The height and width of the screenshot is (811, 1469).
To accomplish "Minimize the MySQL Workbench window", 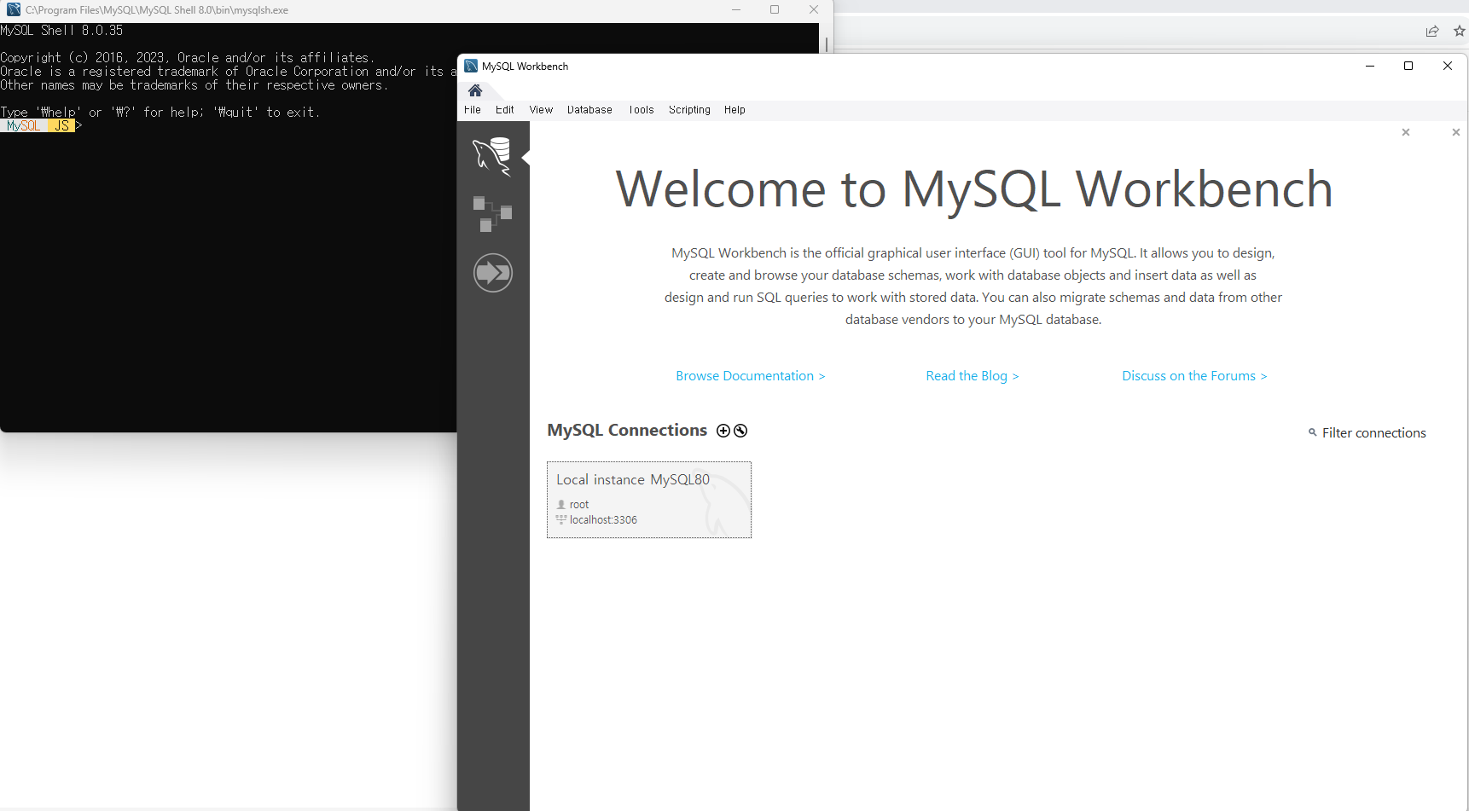I will (x=1370, y=66).
